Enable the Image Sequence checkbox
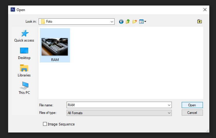This screenshot has width=216, height=138. pos(45,124)
